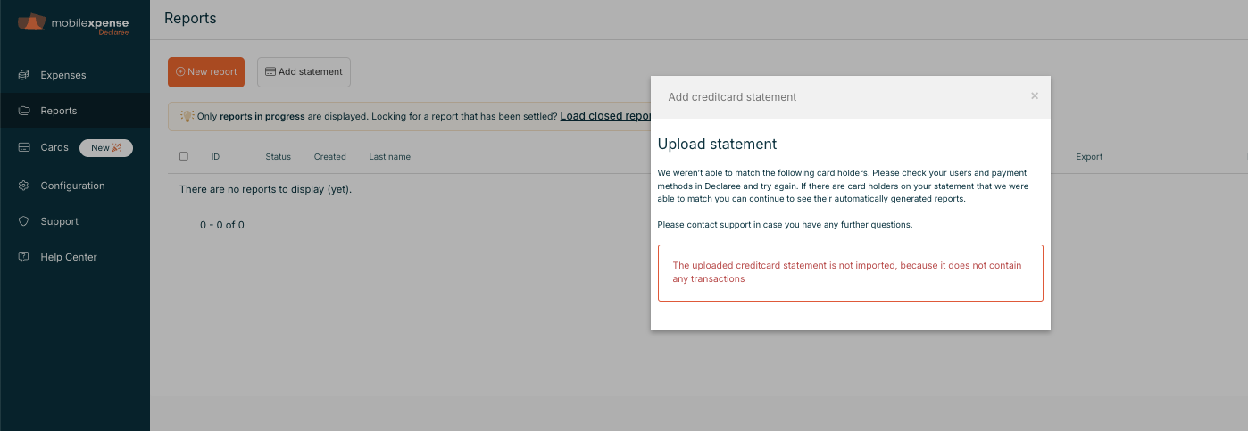The image size is (1248, 431).
Task: Open Support via the shield icon
Action: coord(24,221)
